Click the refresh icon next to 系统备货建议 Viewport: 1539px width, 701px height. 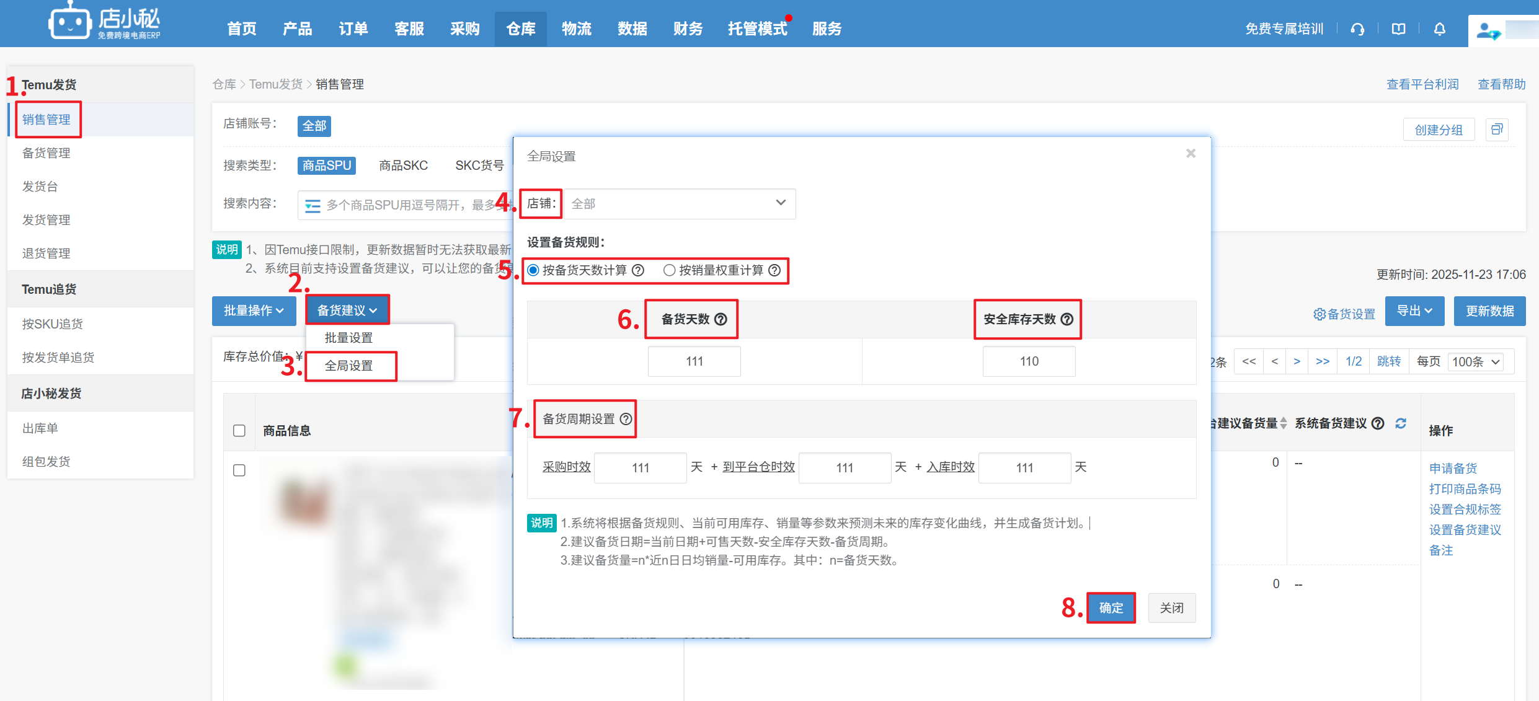tap(1401, 423)
